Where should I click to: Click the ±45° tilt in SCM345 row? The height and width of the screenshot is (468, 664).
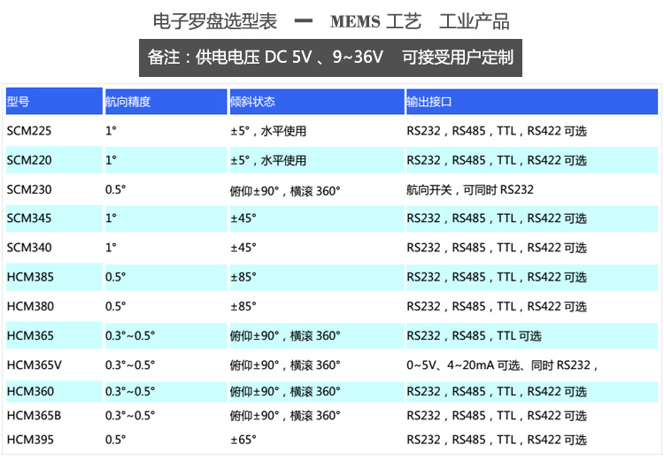(x=243, y=219)
